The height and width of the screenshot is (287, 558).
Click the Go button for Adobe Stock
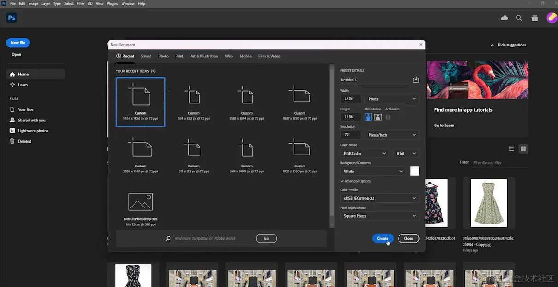[x=266, y=238]
